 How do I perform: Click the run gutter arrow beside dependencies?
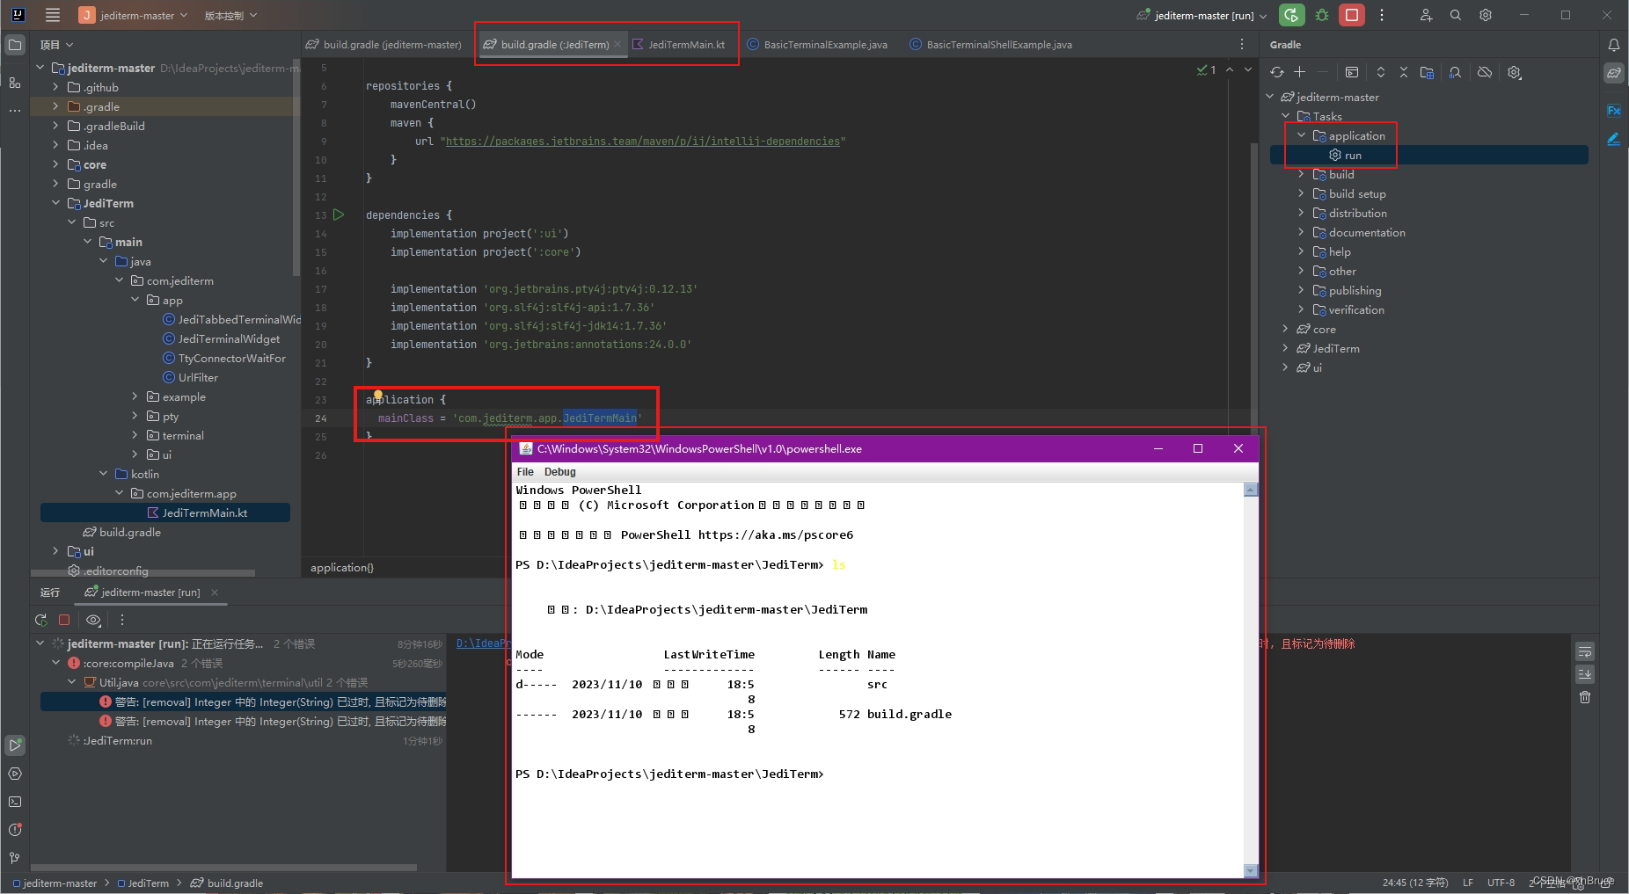pyautogui.click(x=339, y=214)
